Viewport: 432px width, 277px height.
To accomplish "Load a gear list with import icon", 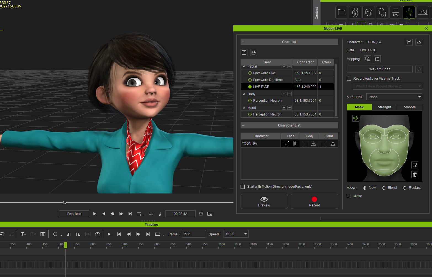I will 254,52.
